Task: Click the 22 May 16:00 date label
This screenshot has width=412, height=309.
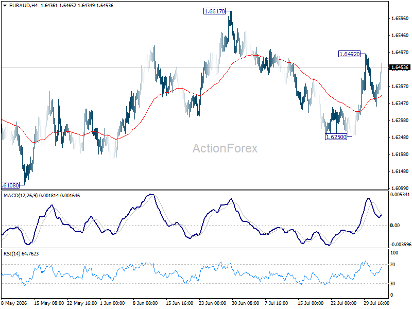Action: [x=82, y=303]
